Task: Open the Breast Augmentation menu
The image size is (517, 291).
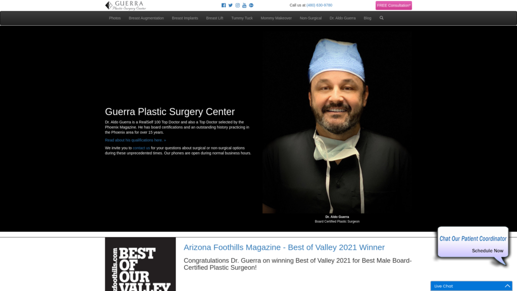Action: [146, 18]
